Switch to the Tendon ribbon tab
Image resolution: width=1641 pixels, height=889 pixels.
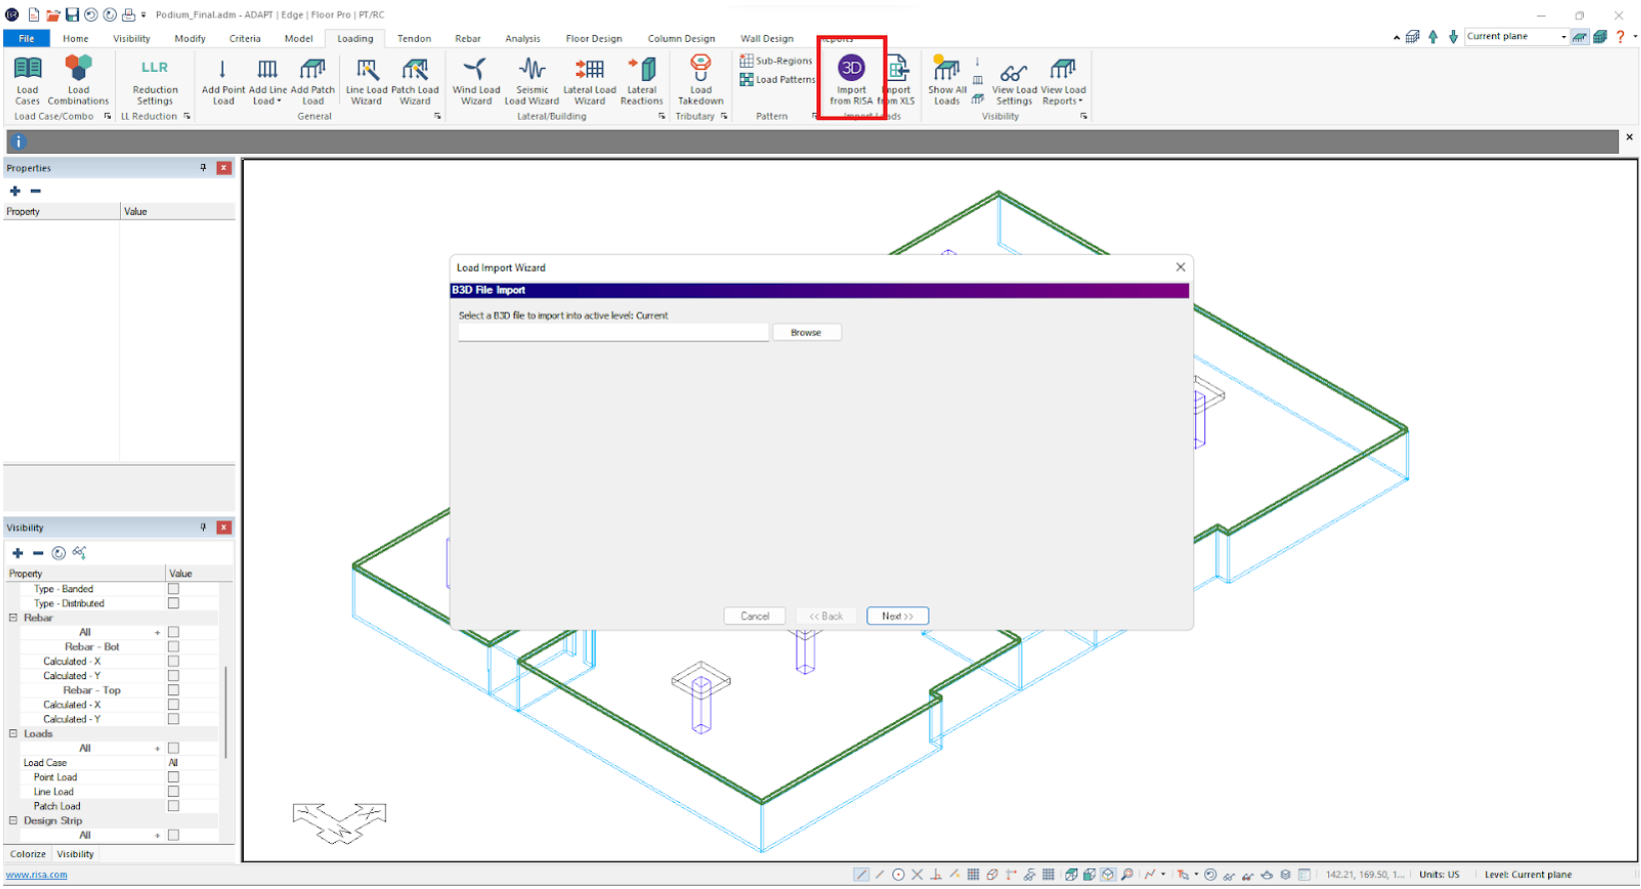pyautogui.click(x=414, y=39)
